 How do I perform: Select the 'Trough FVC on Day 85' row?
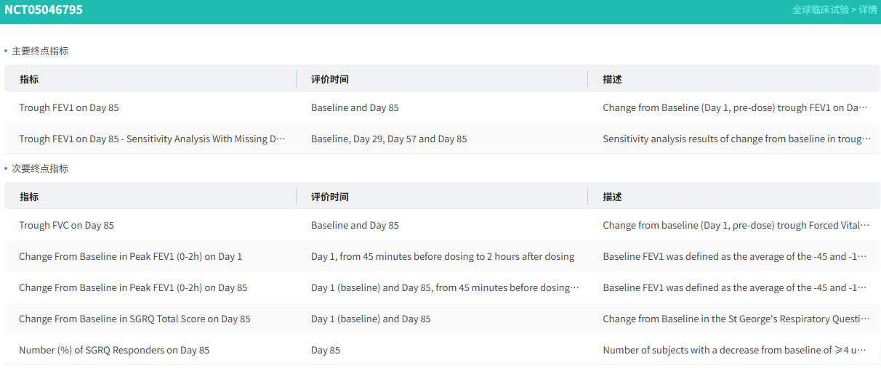click(66, 226)
